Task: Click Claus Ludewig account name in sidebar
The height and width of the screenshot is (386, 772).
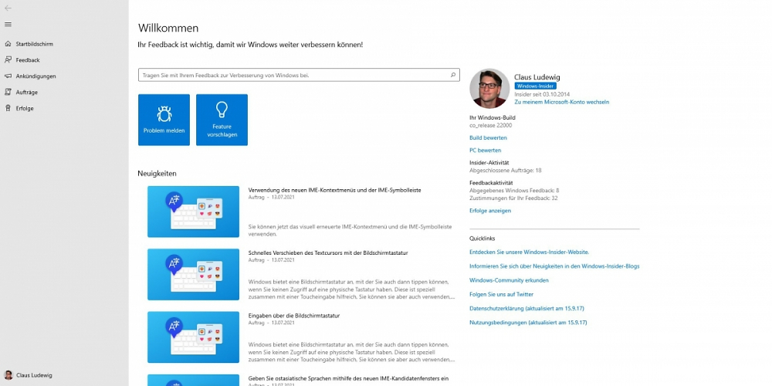Action: pos(35,375)
